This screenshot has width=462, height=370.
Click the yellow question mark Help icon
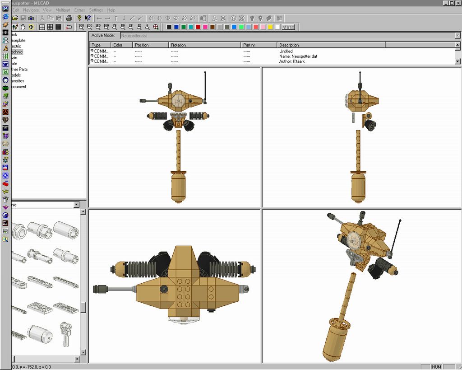79,18
